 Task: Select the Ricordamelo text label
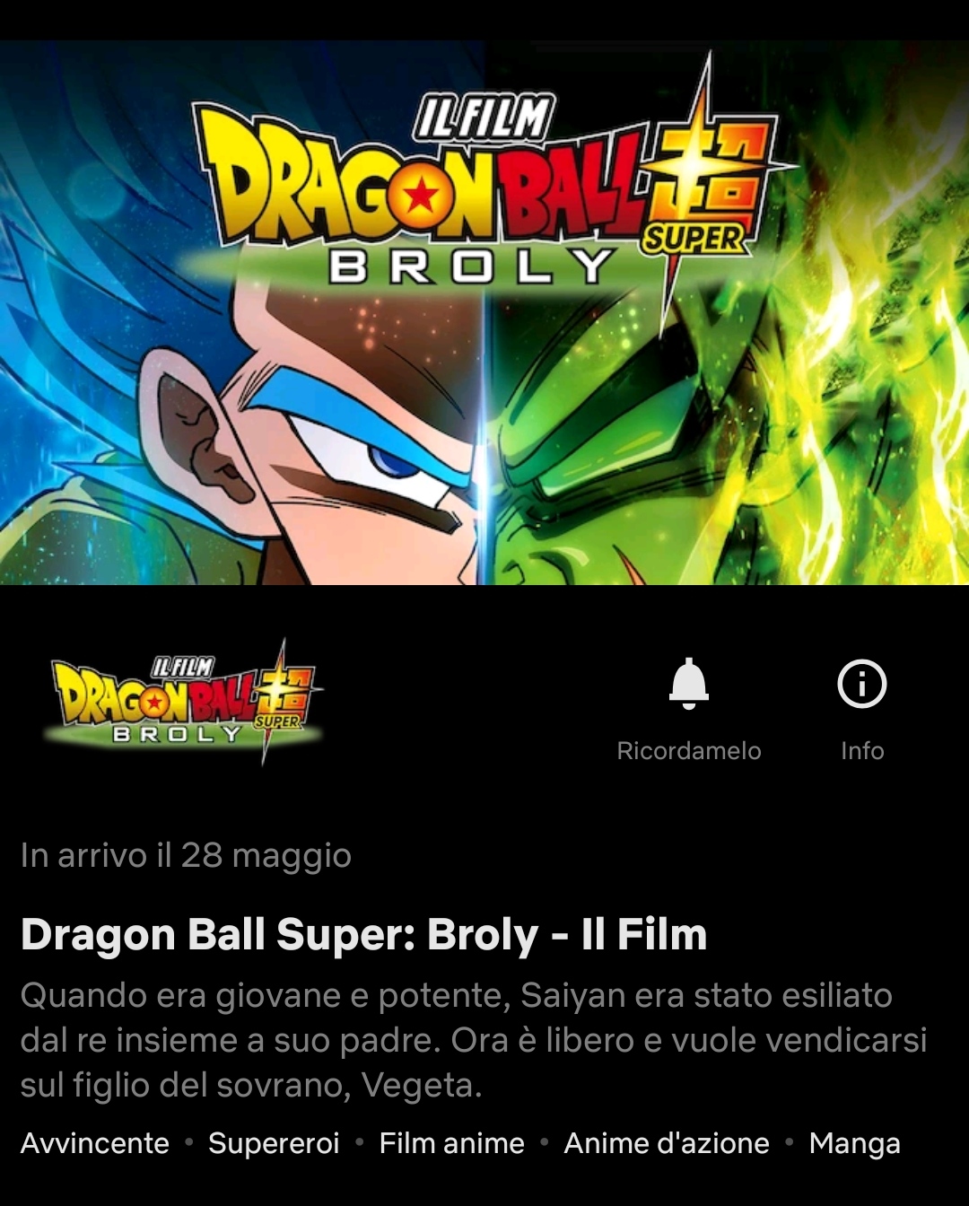click(689, 751)
